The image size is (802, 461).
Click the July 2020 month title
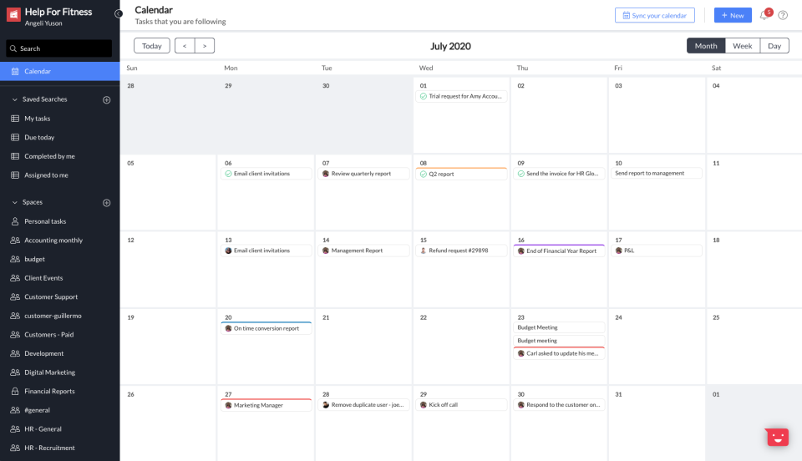coord(450,46)
